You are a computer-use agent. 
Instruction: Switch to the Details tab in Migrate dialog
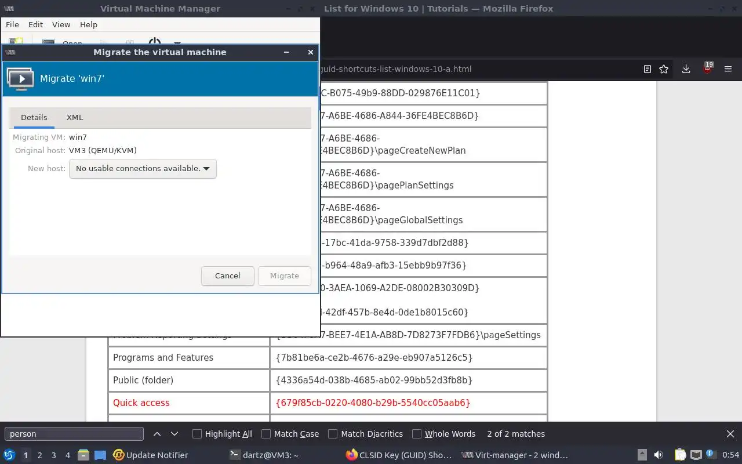(34, 117)
